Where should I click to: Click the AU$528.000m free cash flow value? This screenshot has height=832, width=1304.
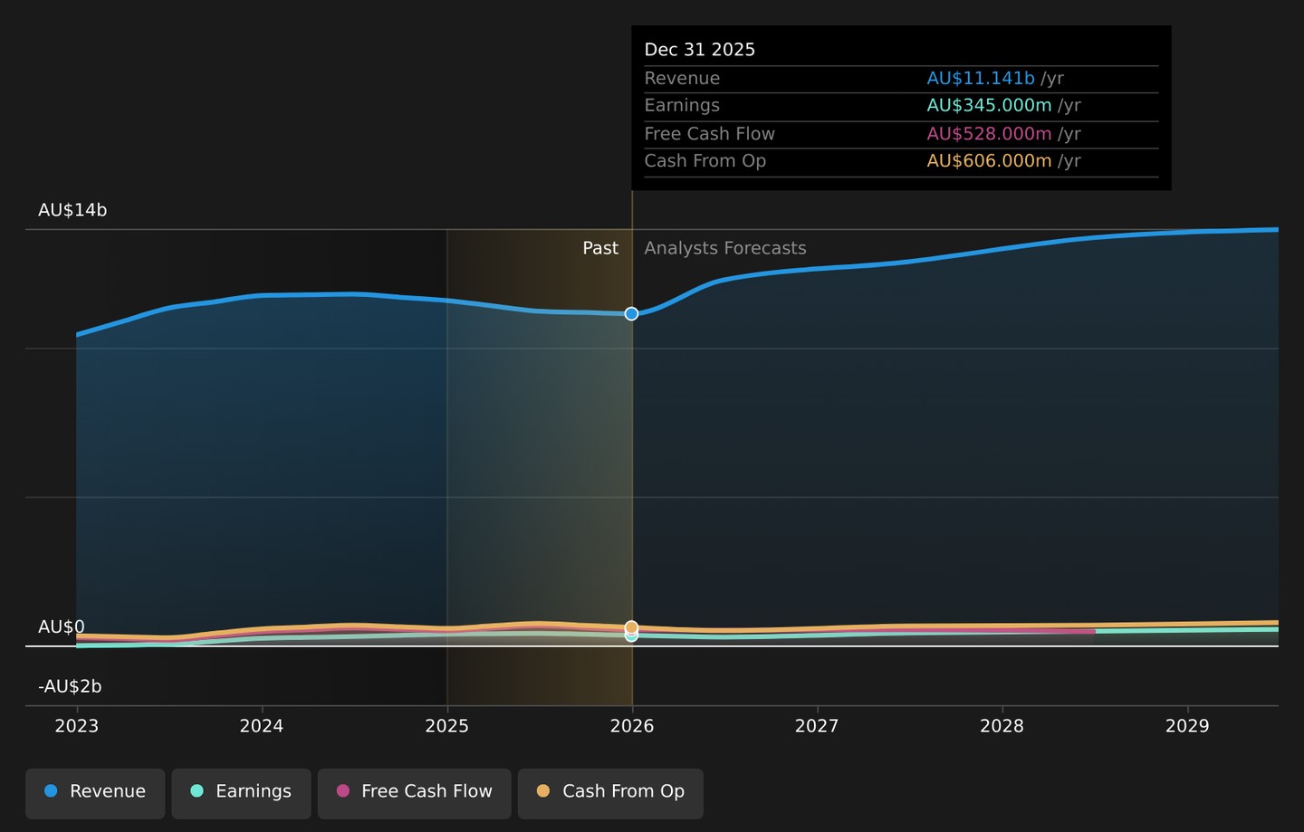tap(989, 134)
